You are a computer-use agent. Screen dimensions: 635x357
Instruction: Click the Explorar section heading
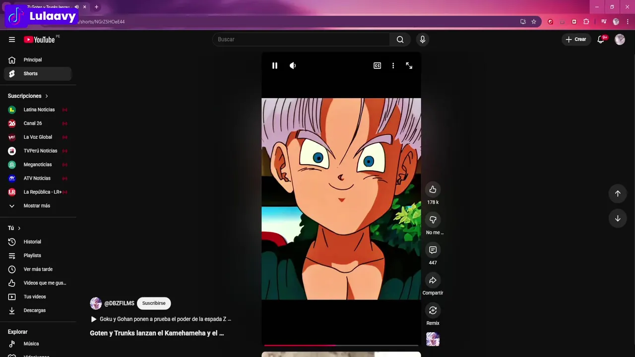[18, 332]
